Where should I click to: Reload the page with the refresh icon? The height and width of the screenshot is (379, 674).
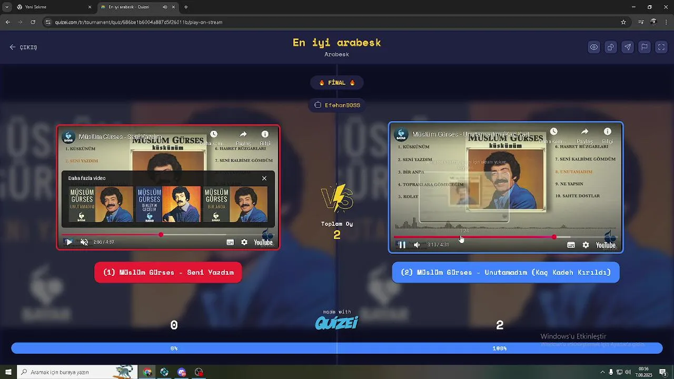click(33, 22)
